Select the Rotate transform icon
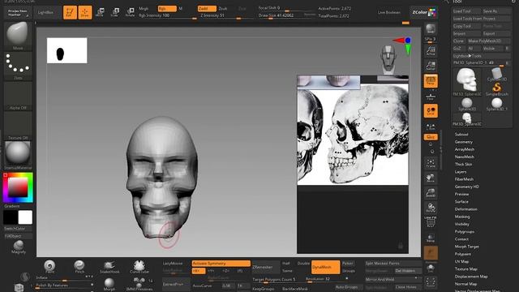 (x=130, y=13)
